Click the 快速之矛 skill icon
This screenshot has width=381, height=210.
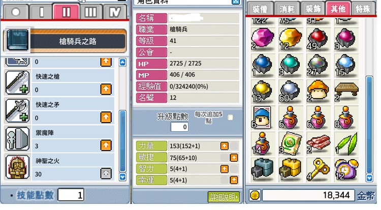[17, 111]
